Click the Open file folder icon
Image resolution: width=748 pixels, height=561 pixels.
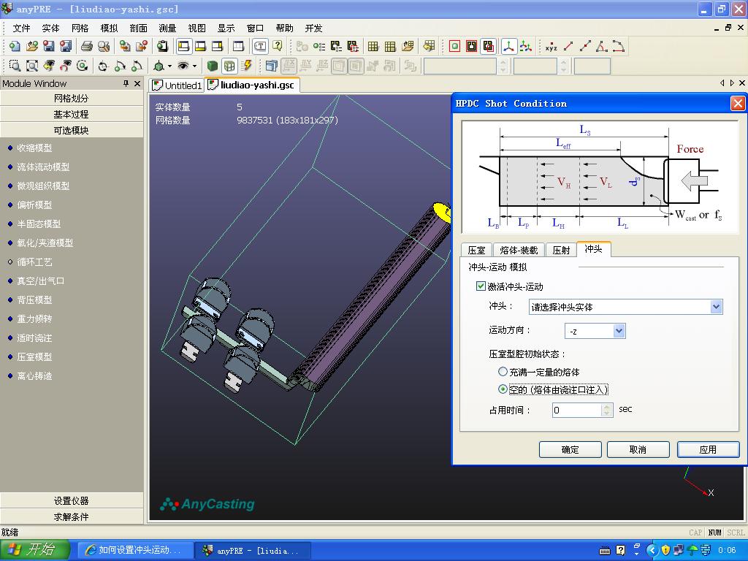point(32,46)
